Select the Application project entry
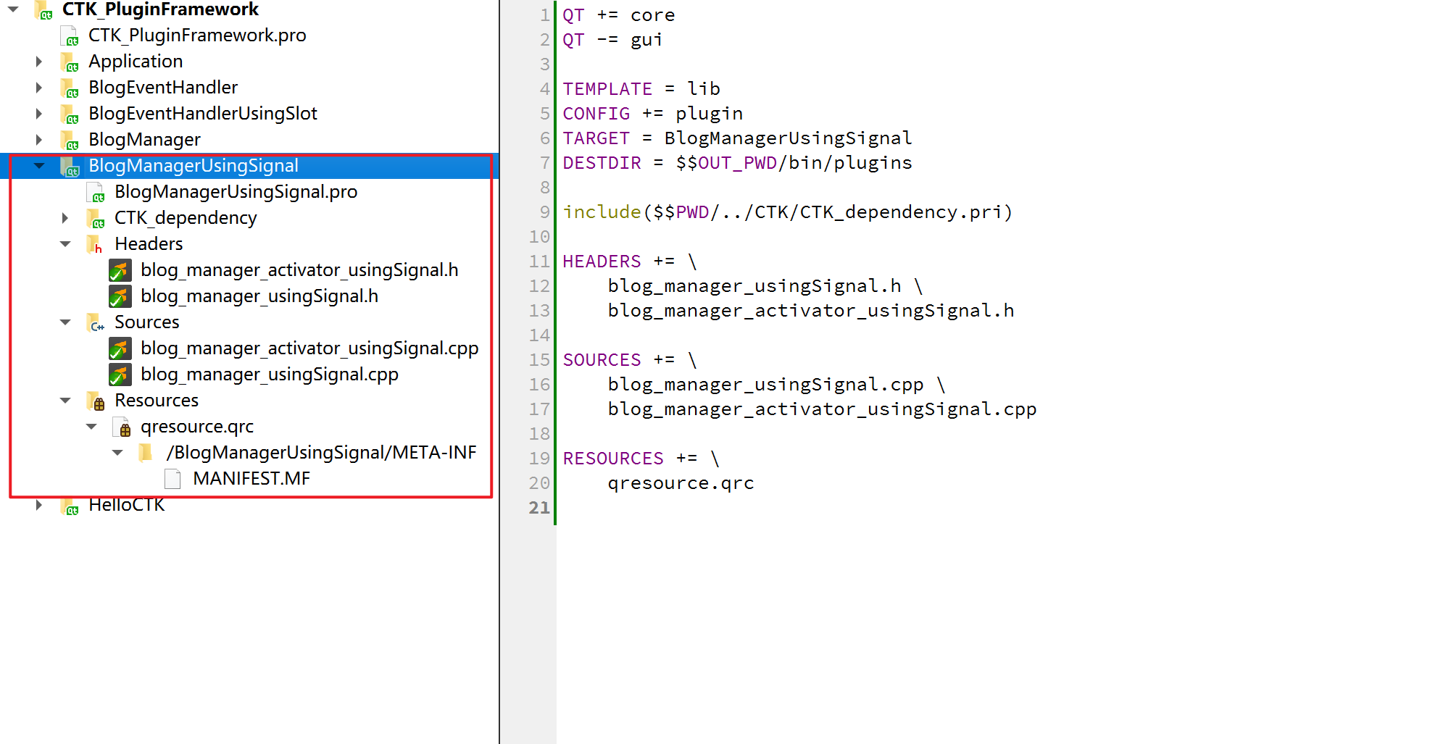This screenshot has height=744, width=1443. pos(136,62)
